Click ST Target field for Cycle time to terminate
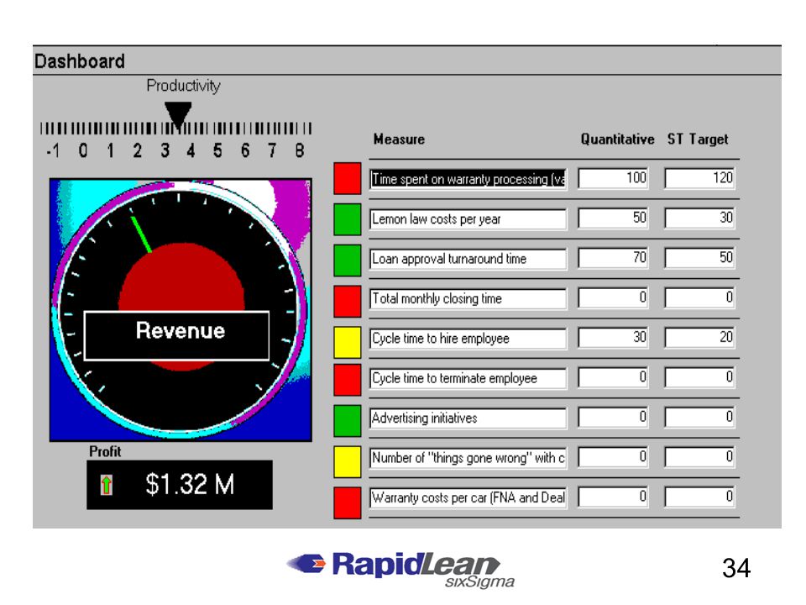 [x=699, y=377]
